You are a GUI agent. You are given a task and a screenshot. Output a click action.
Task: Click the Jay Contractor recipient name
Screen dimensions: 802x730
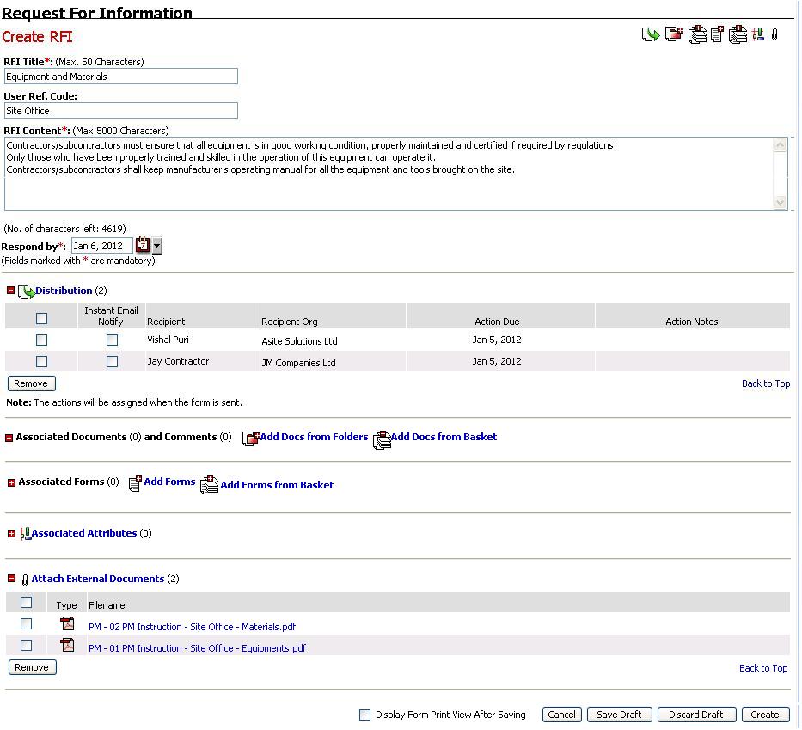click(x=178, y=361)
